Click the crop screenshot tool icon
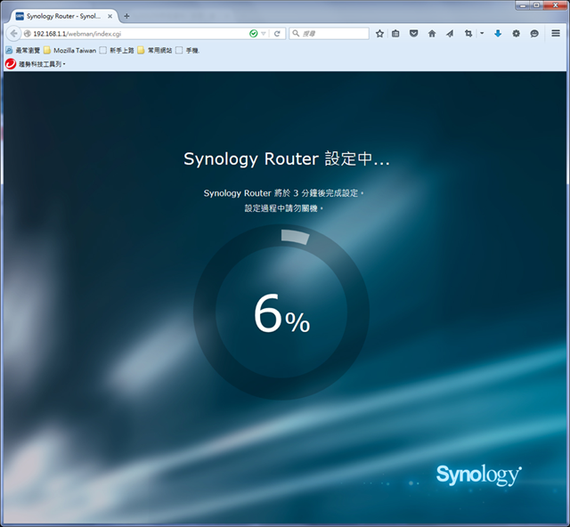 468,34
